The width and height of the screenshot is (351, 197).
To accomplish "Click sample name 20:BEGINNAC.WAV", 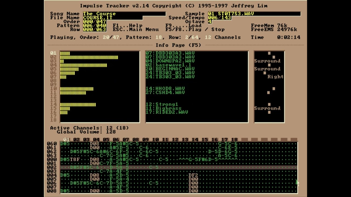I will click(x=170, y=69).
